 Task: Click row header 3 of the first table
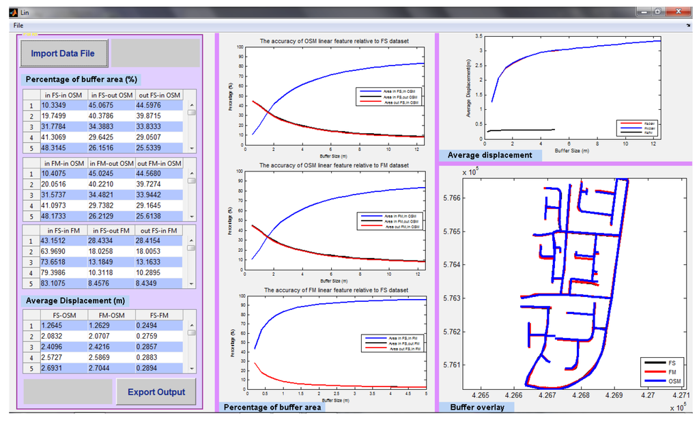pos(31,127)
